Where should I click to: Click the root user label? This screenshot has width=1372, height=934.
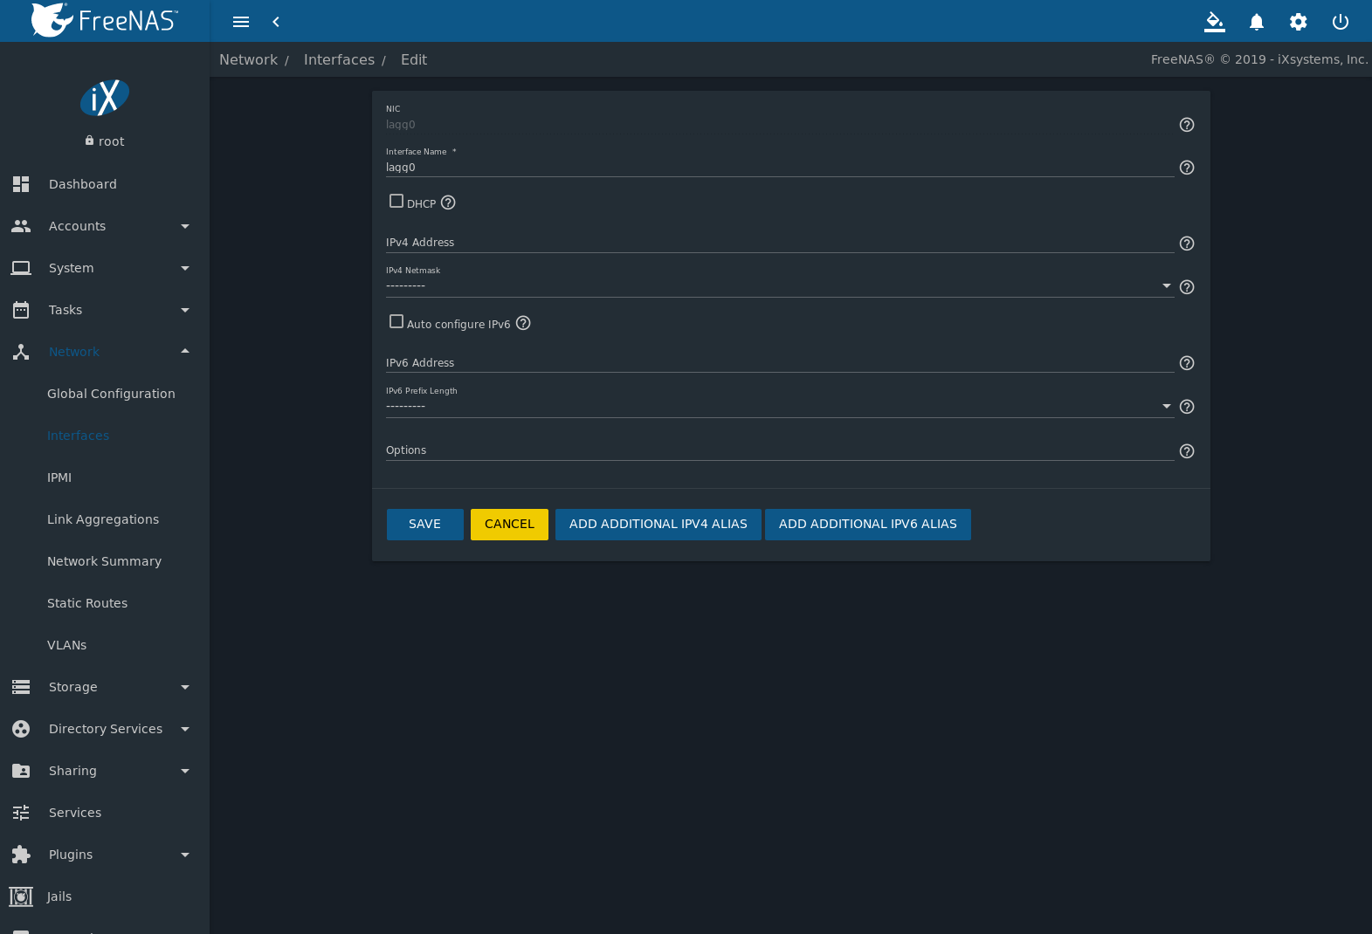111,141
